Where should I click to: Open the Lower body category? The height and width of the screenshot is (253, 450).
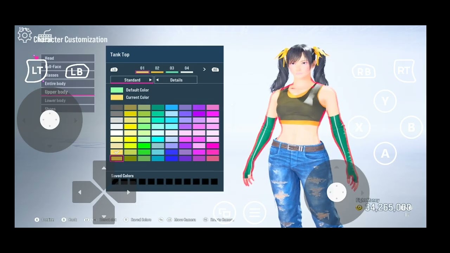(68, 100)
